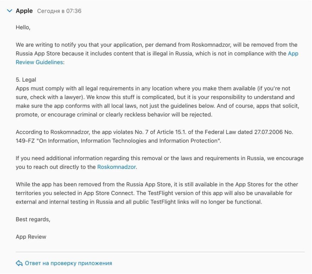Follow the 'Review Guidelines' link
The image size is (312, 274).
pyautogui.click(x=40, y=62)
